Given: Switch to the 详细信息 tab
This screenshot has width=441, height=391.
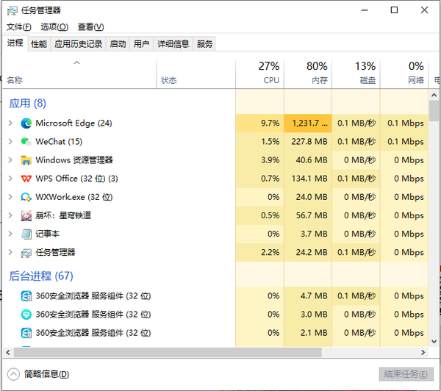Looking at the screenshot, I should (173, 44).
